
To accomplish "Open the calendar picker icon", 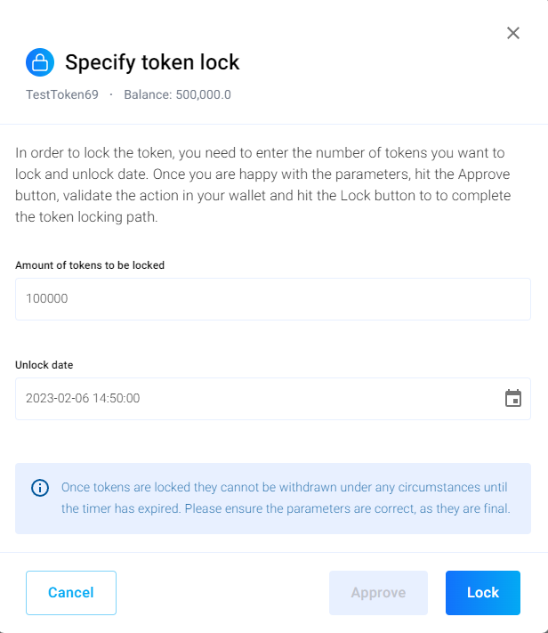I will (513, 398).
